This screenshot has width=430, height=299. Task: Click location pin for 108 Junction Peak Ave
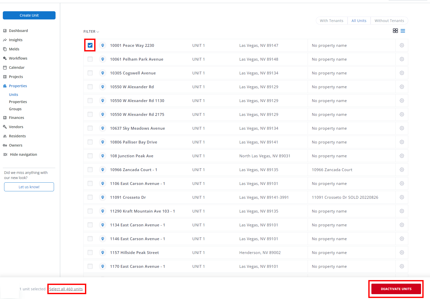[x=103, y=156]
